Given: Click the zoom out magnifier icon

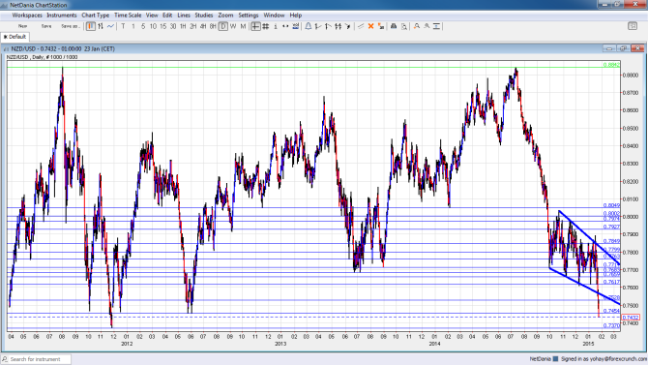Looking at the screenshot, I should [x=427, y=26].
